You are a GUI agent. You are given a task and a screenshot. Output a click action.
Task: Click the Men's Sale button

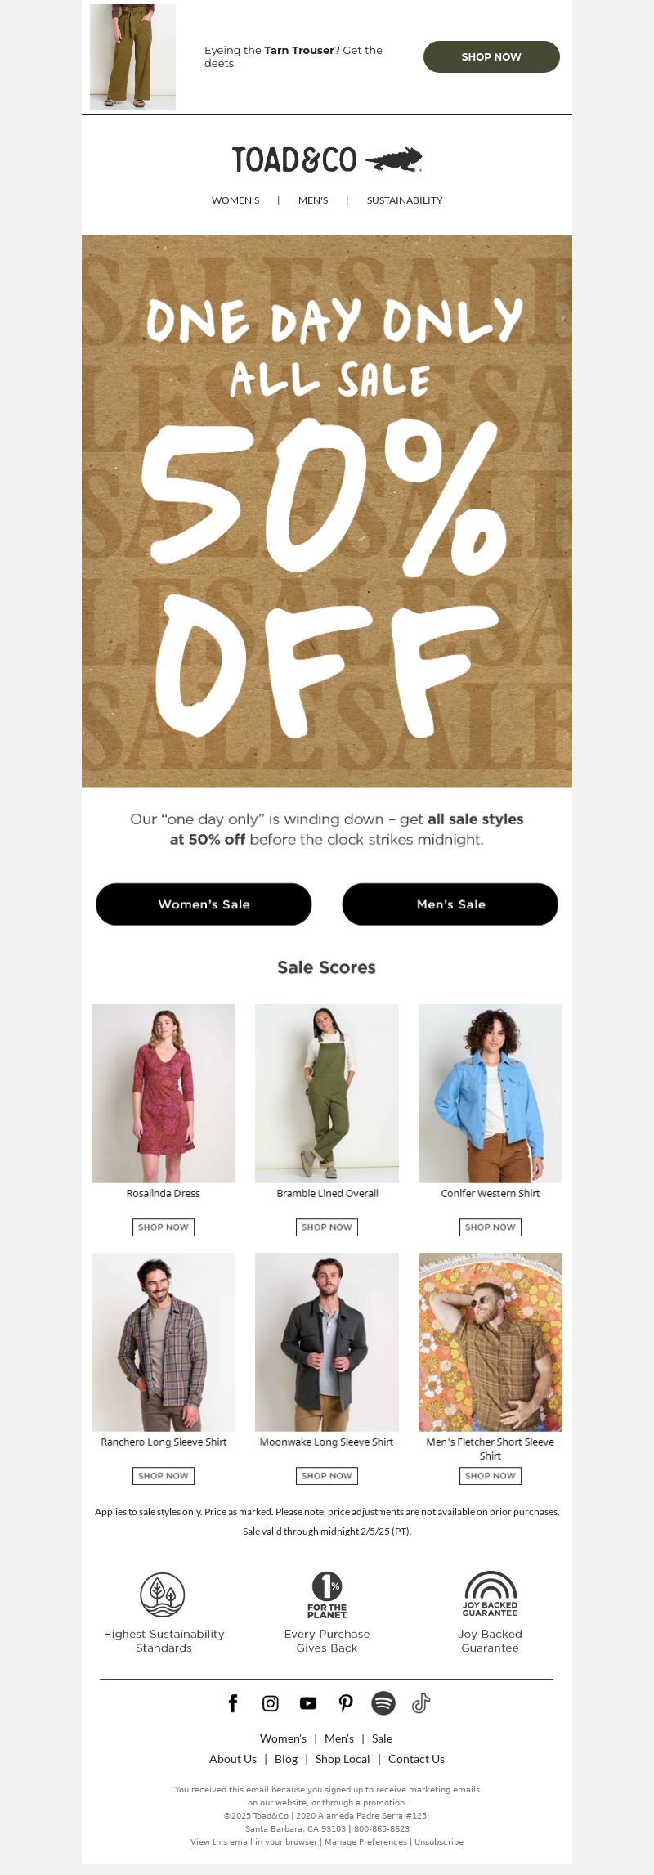(x=450, y=904)
